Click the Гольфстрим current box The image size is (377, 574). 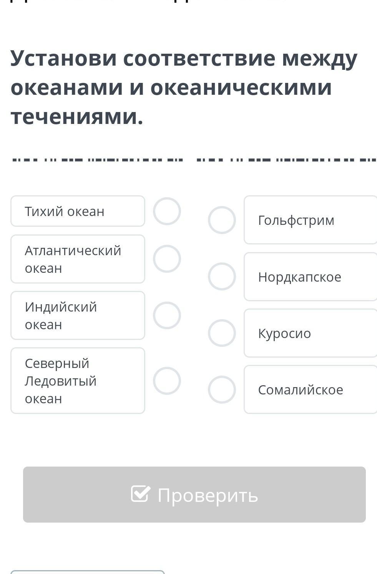(x=311, y=220)
